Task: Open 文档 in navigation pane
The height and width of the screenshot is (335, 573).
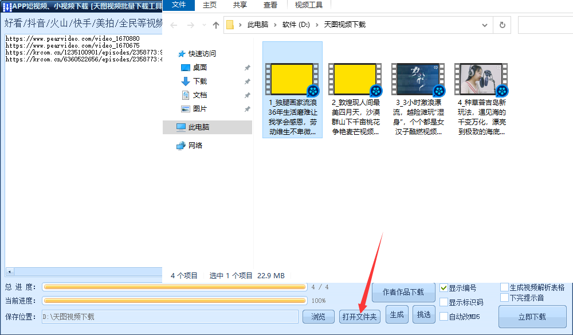Action: pos(199,95)
